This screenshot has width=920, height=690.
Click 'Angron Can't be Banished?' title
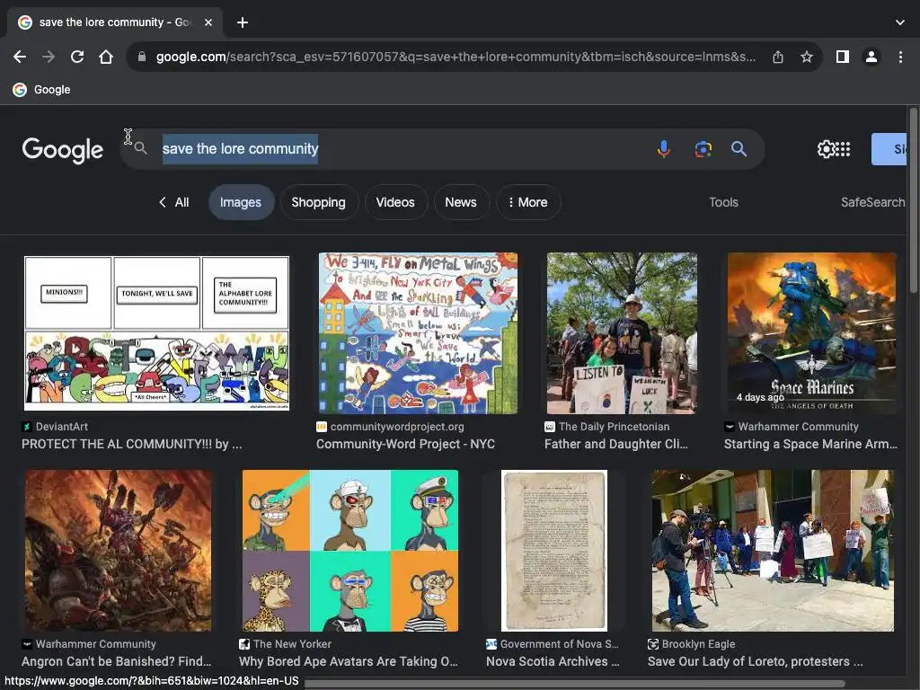point(116,661)
